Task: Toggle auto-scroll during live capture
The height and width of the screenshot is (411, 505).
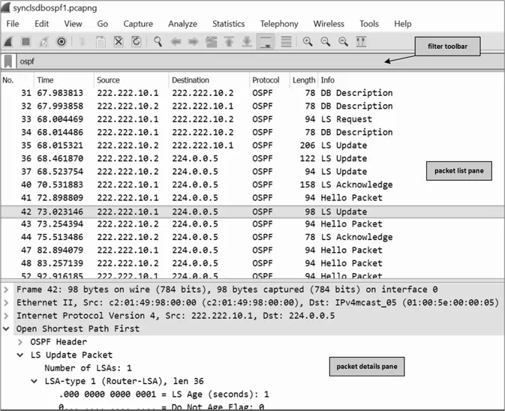Action: [x=266, y=42]
